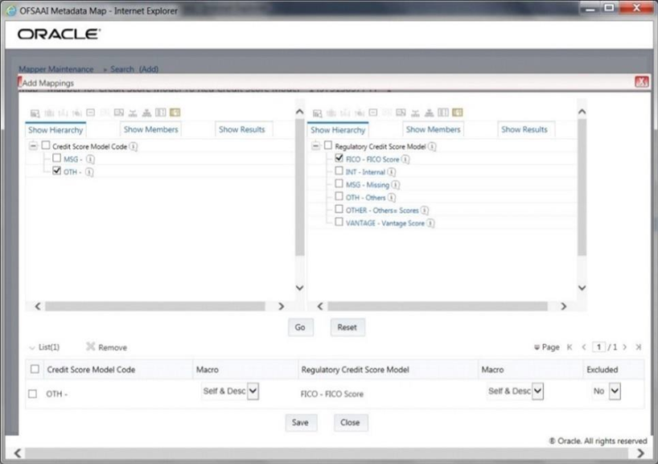The height and width of the screenshot is (464, 658).
Task: Close Add Mappings dialog with red X
Action: (642, 82)
